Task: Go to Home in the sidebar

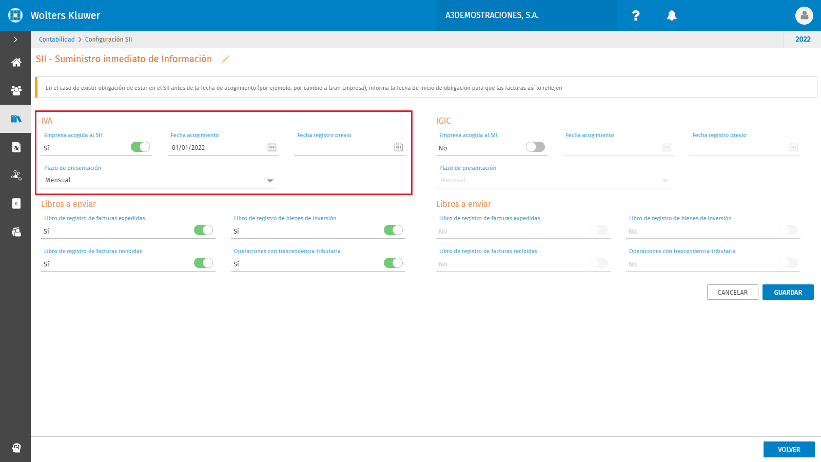Action: pyautogui.click(x=16, y=63)
